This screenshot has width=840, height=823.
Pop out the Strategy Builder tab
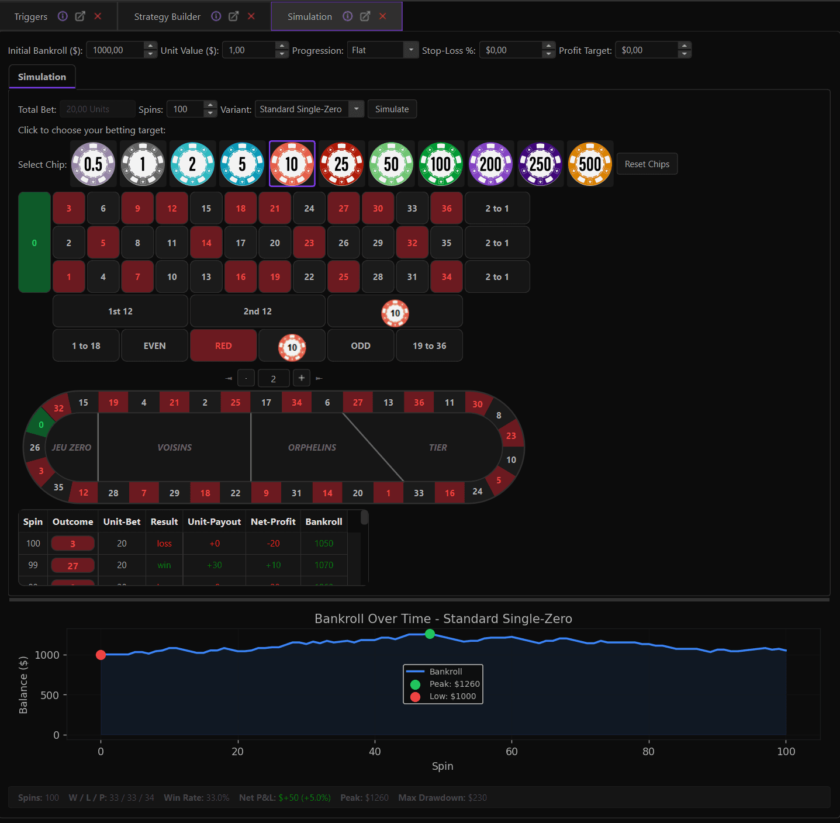coord(233,16)
